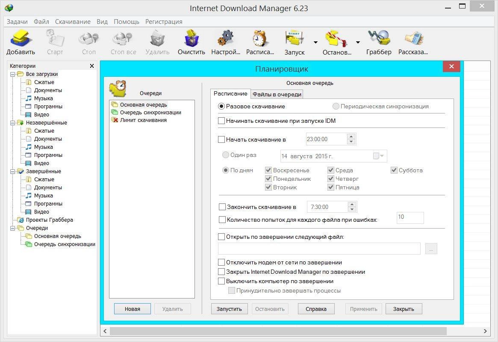Open Проекты Граббера tree item
This screenshot has height=342, width=498.
(50, 220)
